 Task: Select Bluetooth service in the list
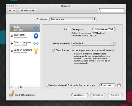coord(25,36)
